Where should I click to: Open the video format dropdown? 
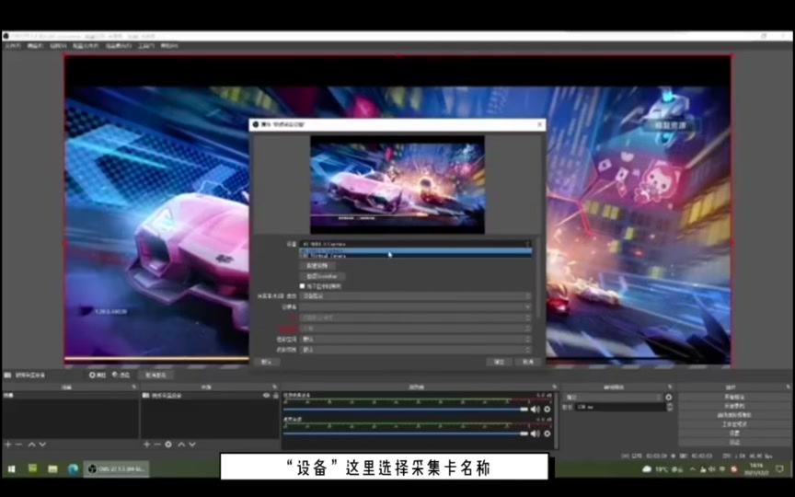[416, 329]
